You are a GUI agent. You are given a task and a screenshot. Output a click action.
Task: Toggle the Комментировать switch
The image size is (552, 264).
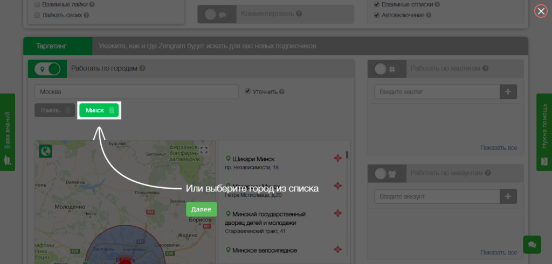pos(217,14)
